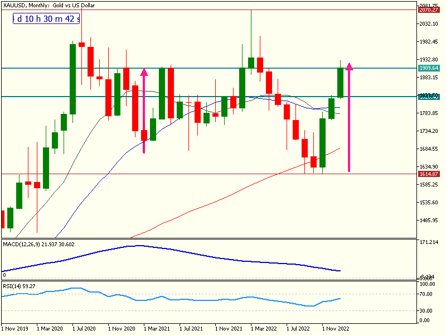Select the rightmost green candlestick
Image resolution: width=446 pixels, height=335 pixels.
pos(340,83)
